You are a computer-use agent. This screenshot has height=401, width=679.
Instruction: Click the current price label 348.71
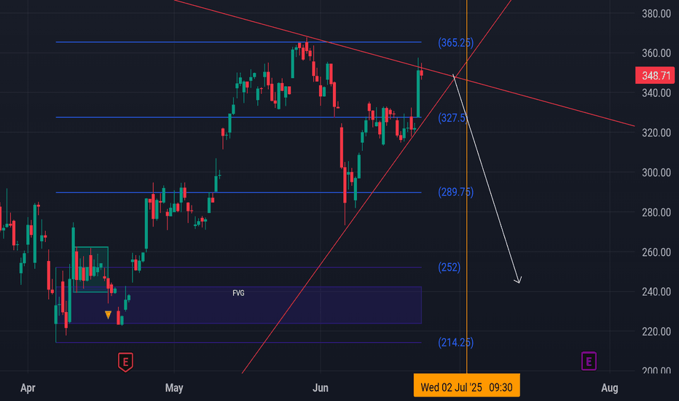click(x=655, y=76)
